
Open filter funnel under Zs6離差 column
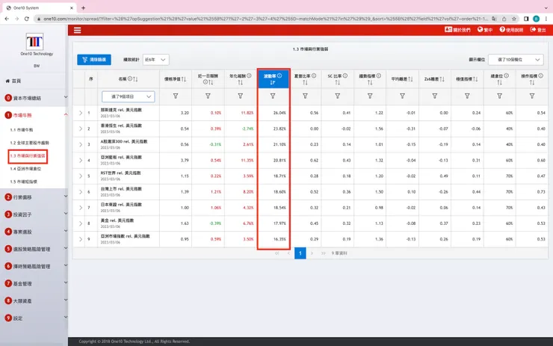435,96
